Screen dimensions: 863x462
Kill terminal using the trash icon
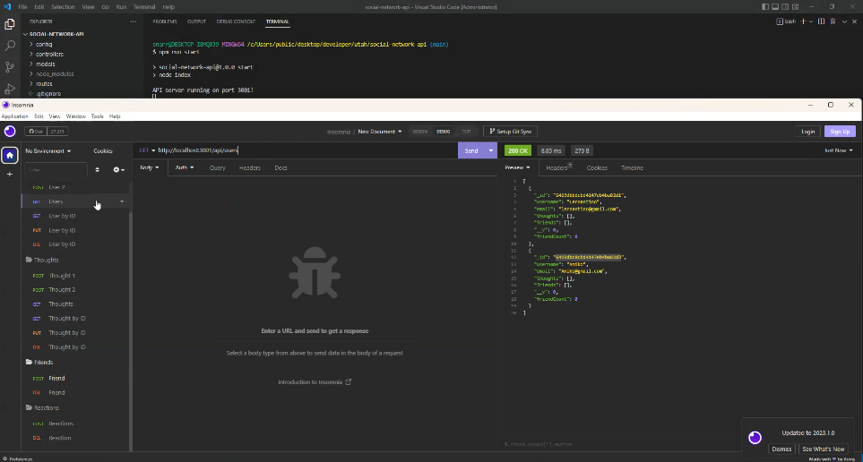coord(833,21)
